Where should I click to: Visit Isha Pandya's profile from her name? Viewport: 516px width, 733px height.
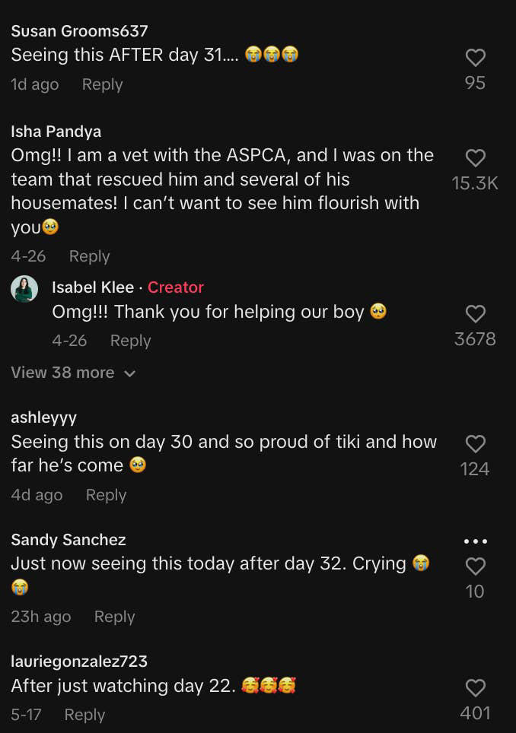(56, 132)
